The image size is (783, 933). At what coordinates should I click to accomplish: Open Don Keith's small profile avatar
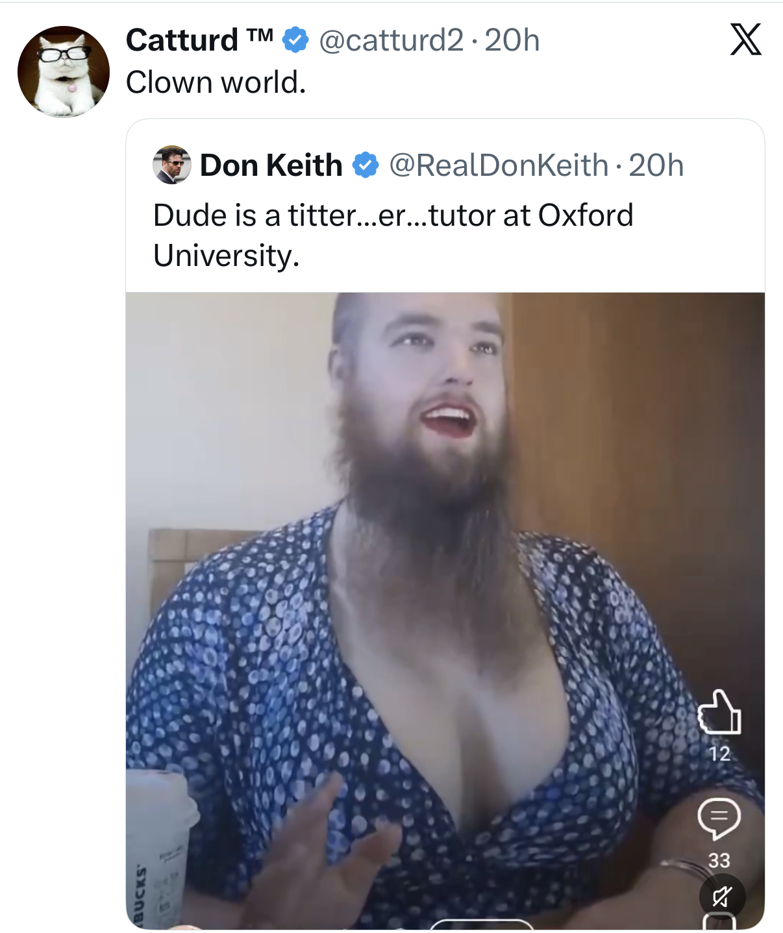click(x=172, y=165)
